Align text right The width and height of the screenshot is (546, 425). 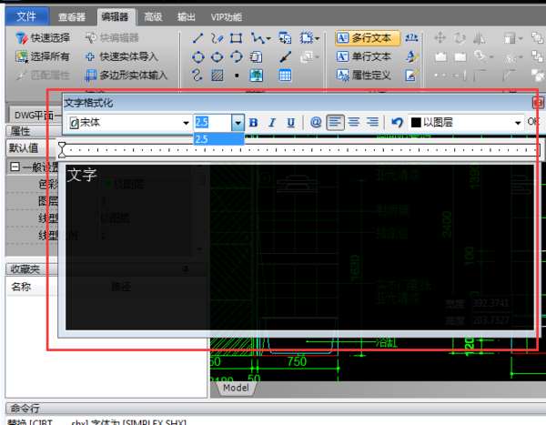(x=372, y=122)
